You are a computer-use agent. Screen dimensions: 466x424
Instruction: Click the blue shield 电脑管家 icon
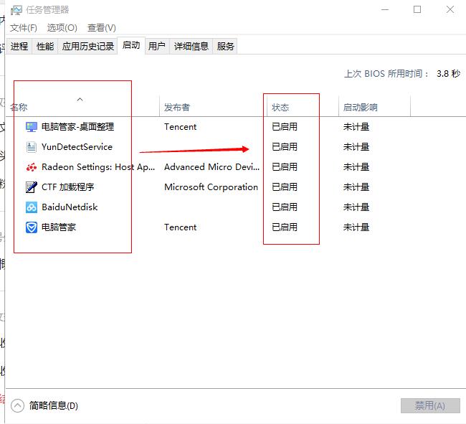[x=32, y=227]
